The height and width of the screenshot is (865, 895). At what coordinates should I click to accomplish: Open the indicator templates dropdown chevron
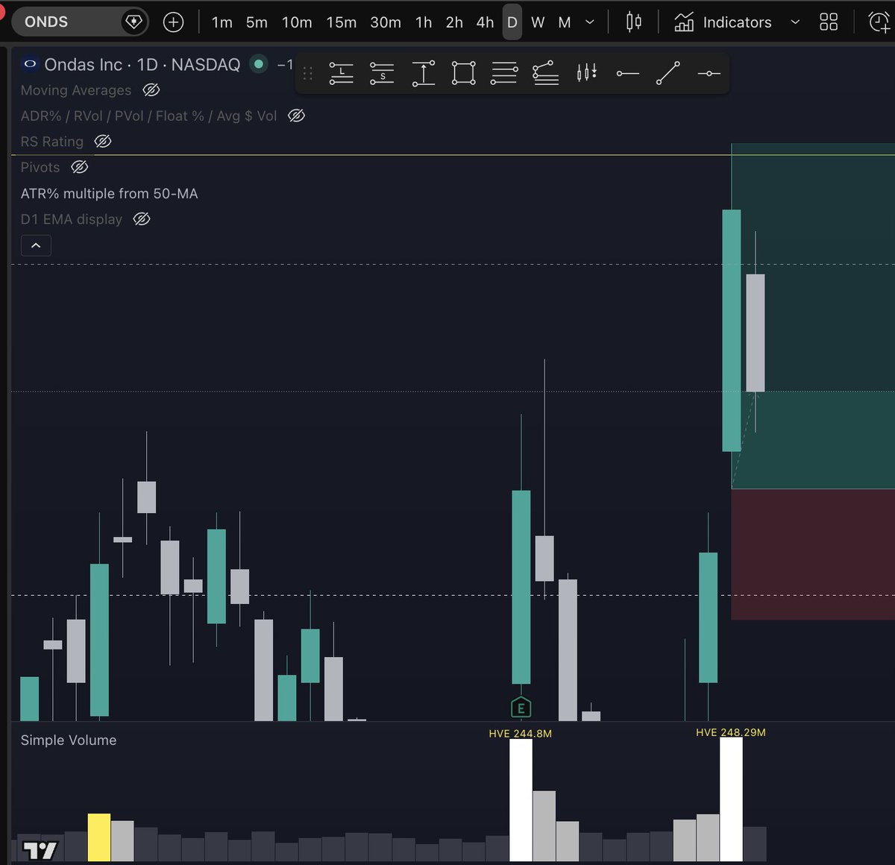point(795,22)
